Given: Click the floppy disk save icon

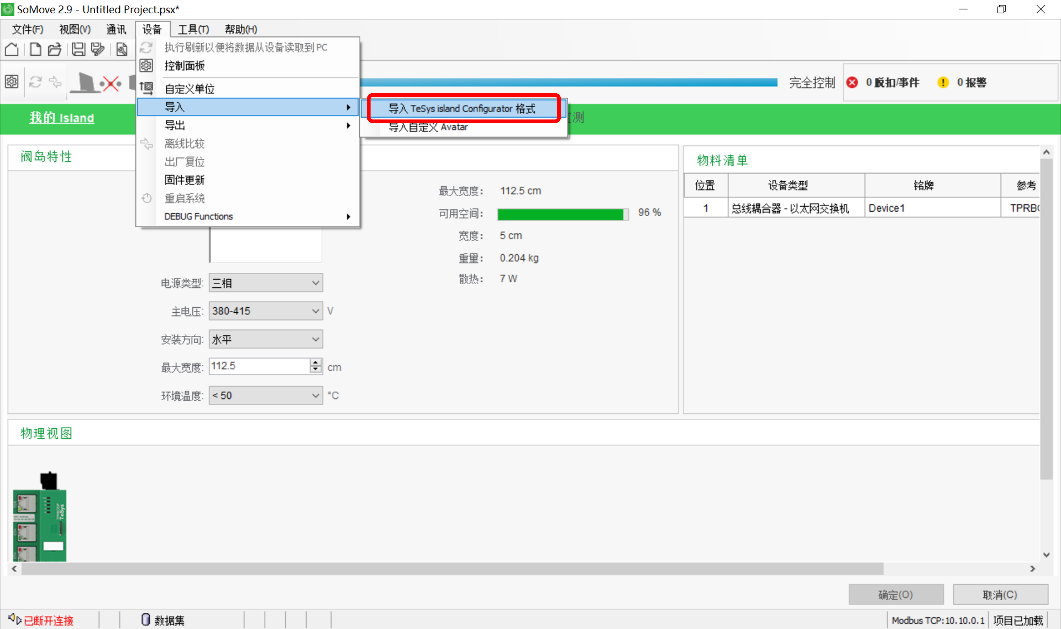Looking at the screenshot, I should click(x=78, y=50).
